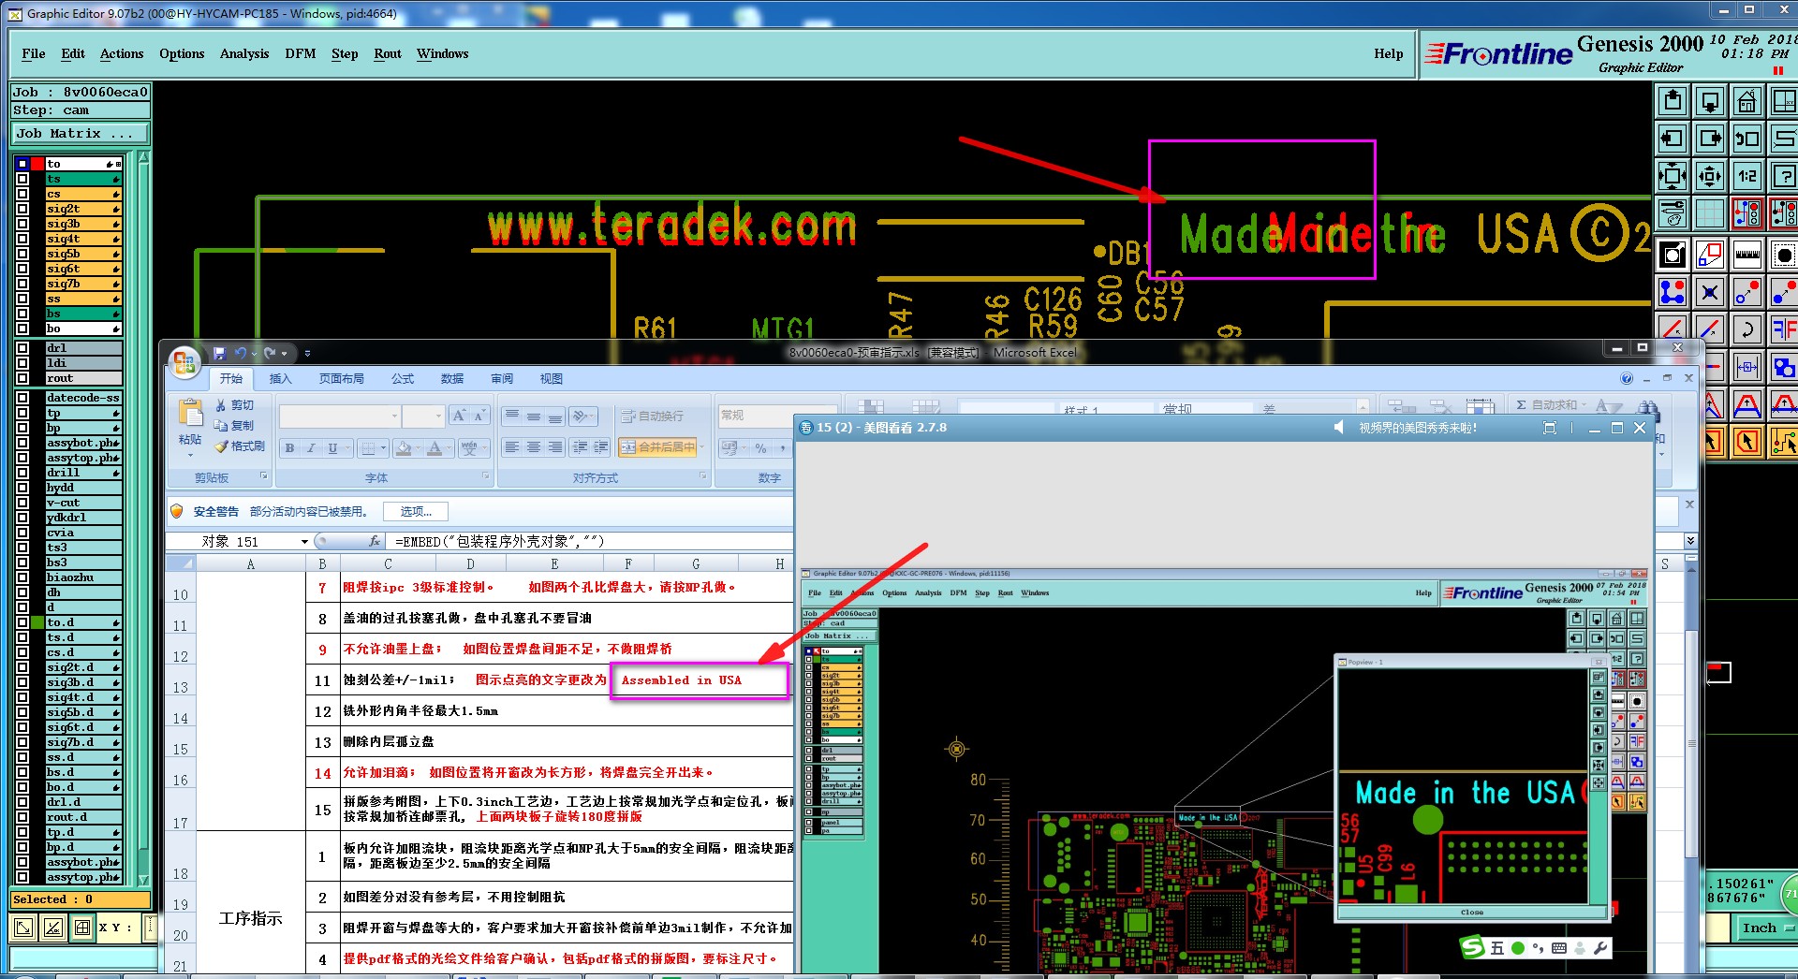Click the blue X snap/delete point icon

(x=1710, y=292)
